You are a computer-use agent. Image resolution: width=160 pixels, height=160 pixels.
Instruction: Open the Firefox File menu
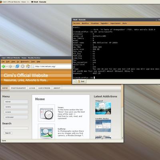(3, 62)
